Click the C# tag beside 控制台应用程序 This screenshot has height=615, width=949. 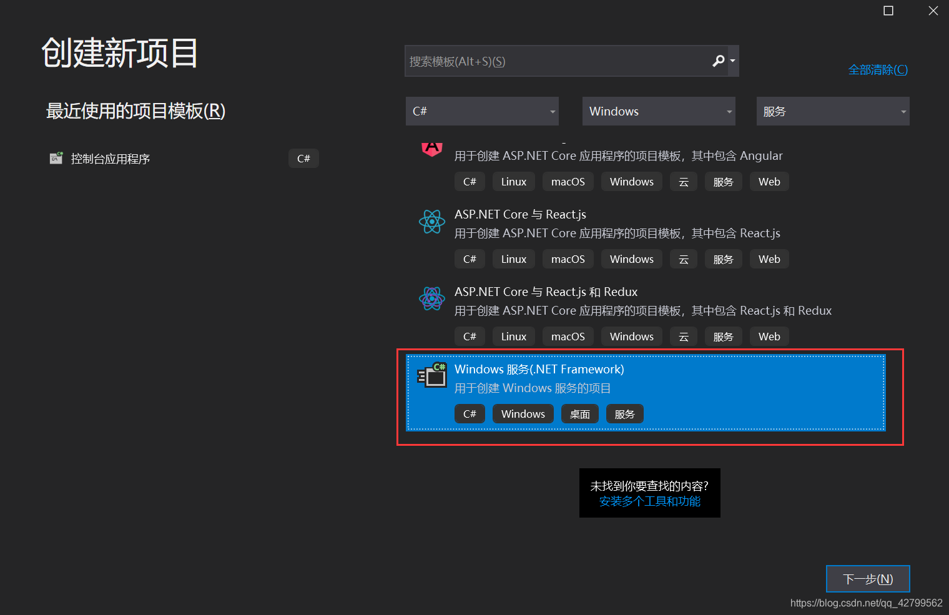coord(303,159)
